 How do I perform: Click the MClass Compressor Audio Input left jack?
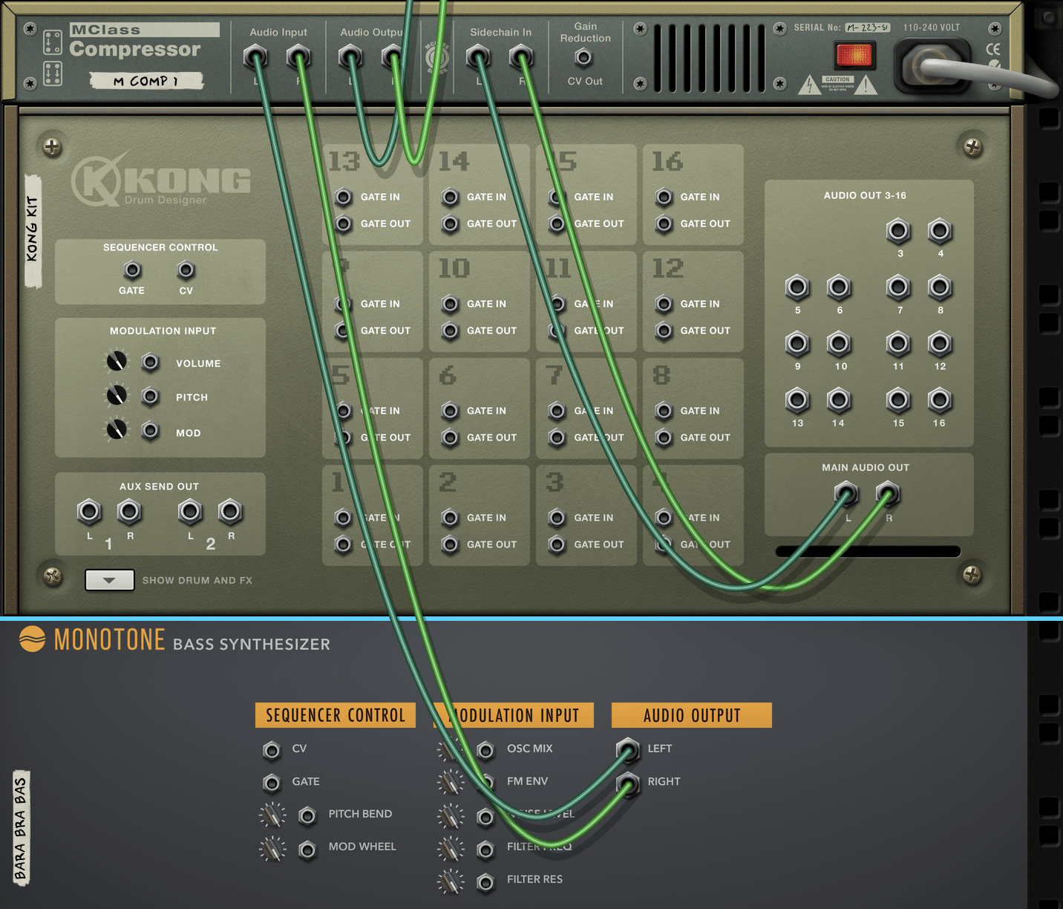tap(255, 56)
